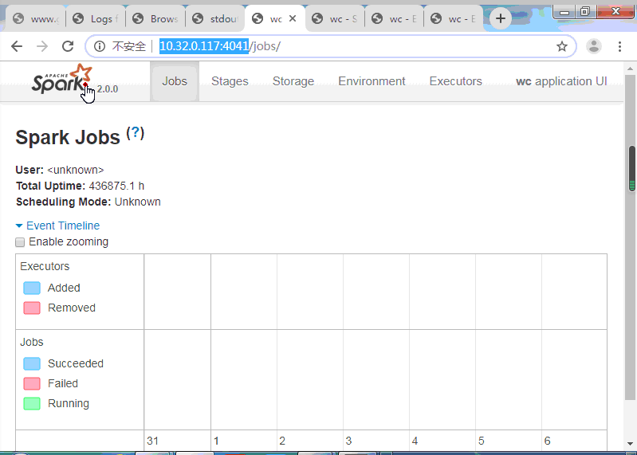Switch to the stdout browser tab
Image resolution: width=637 pixels, height=455 pixels.
tap(220, 18)
